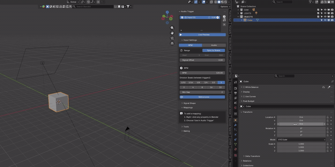Open the Pixel Budget sidebar tab

(x=230, y=16)
